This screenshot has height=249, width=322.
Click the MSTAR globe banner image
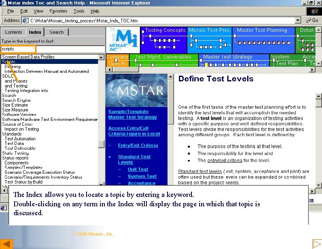136,90
